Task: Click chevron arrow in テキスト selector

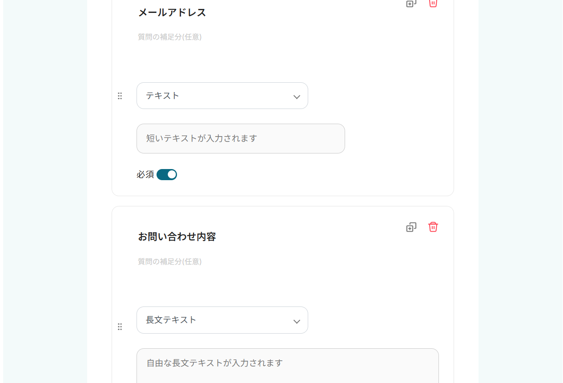Action: click(x=297, y=97)
